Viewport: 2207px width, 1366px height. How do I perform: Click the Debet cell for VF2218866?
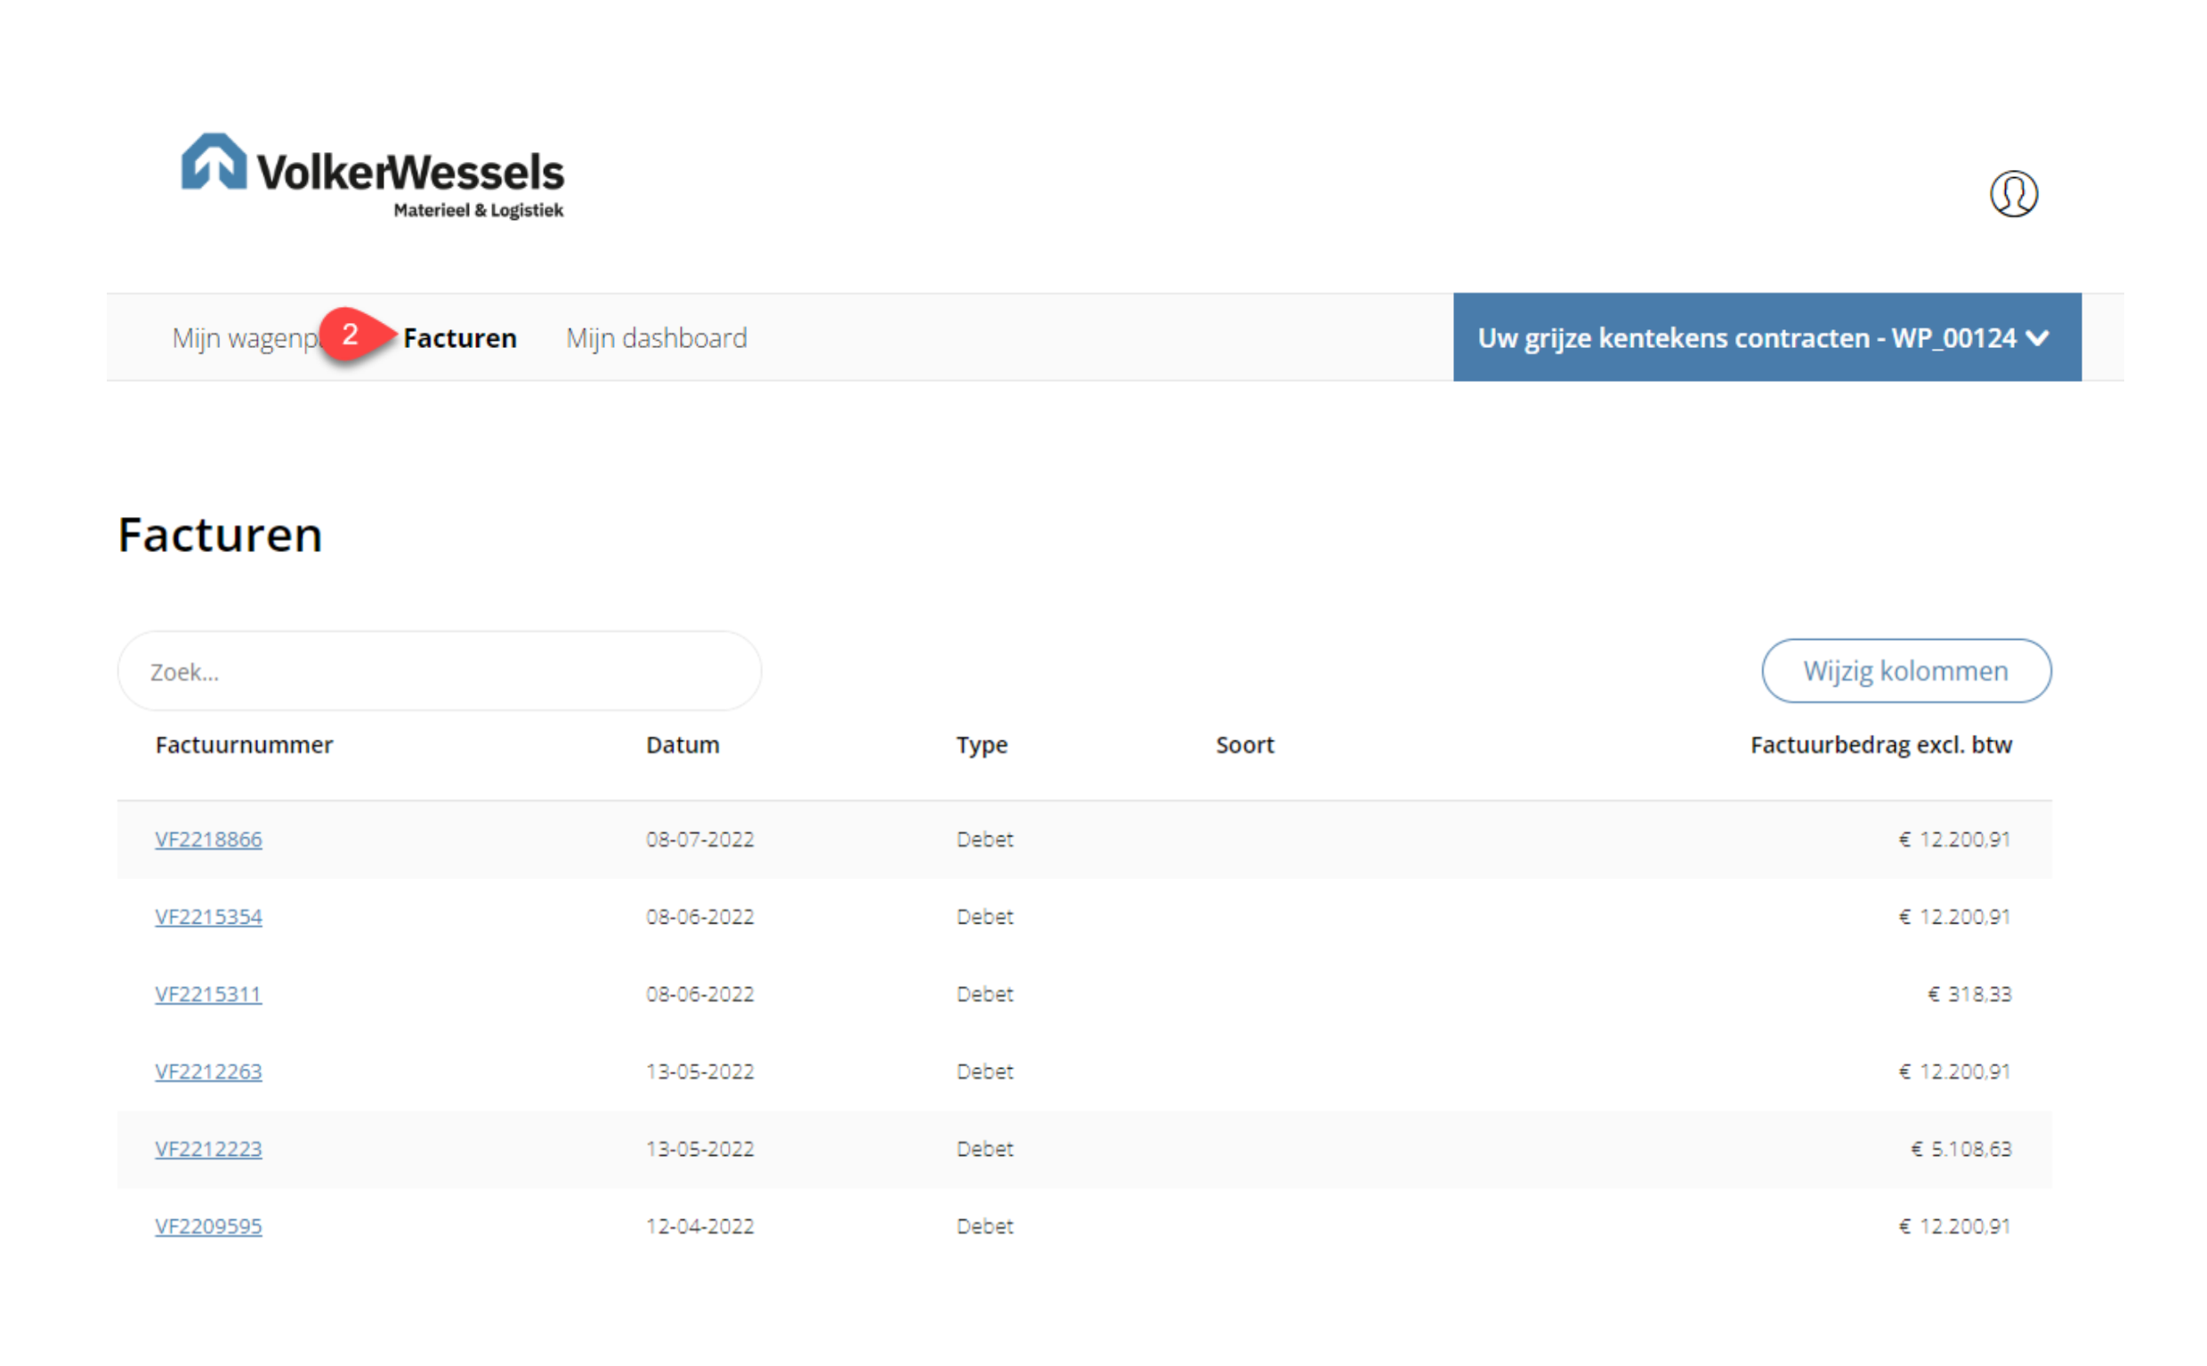pos(985,839)
